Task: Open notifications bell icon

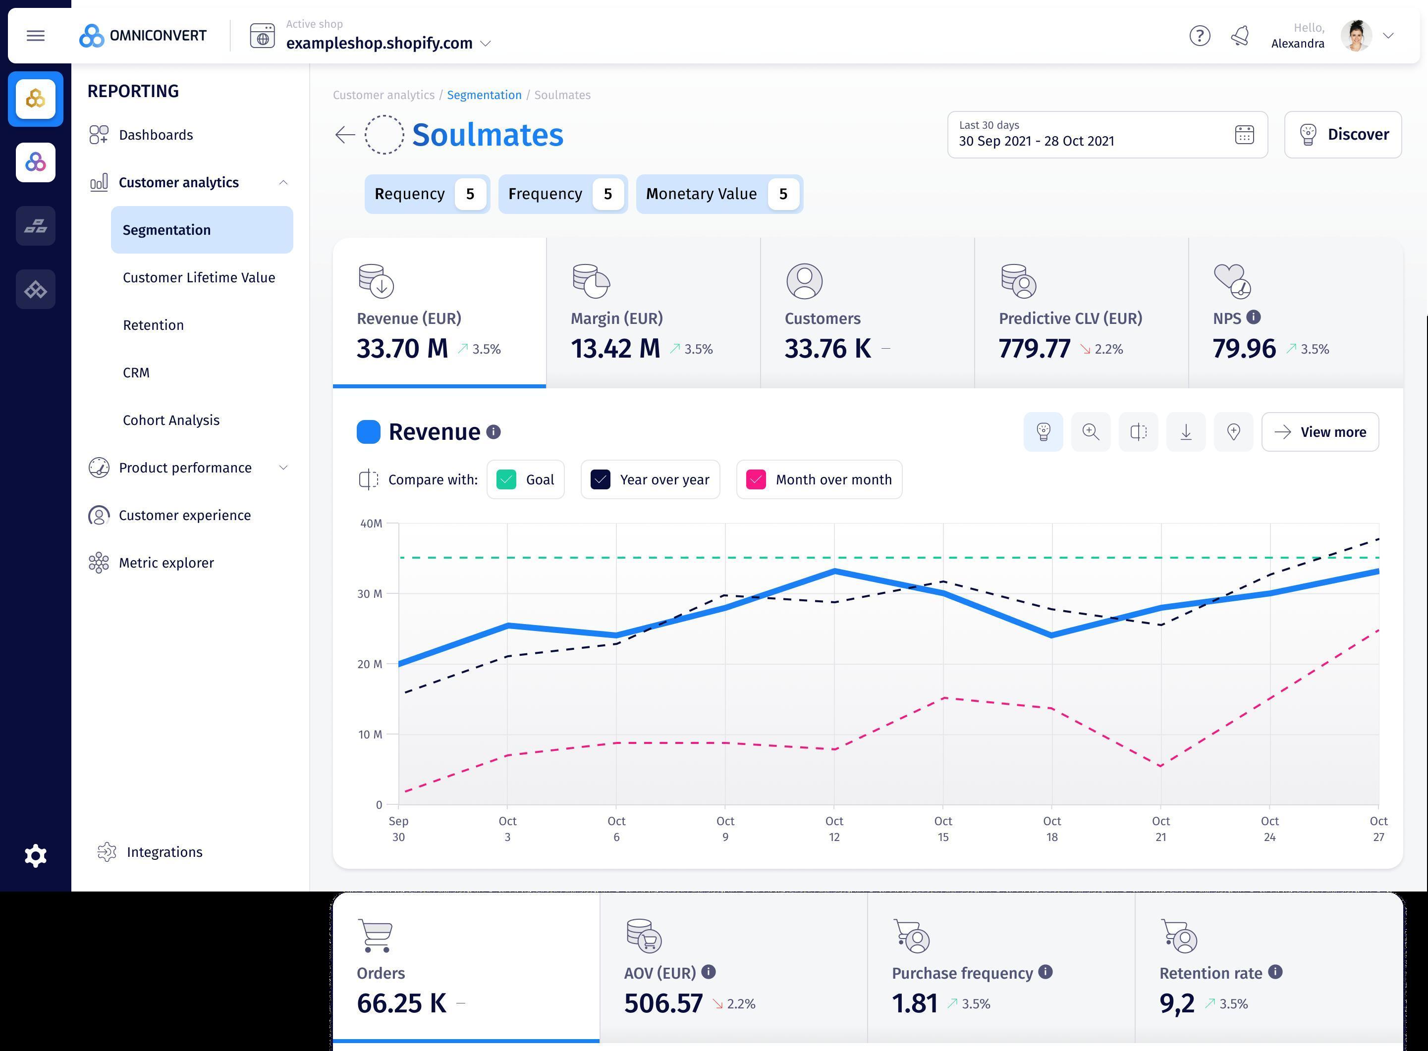Action: pyautogui.click(x=1240, y=36)
